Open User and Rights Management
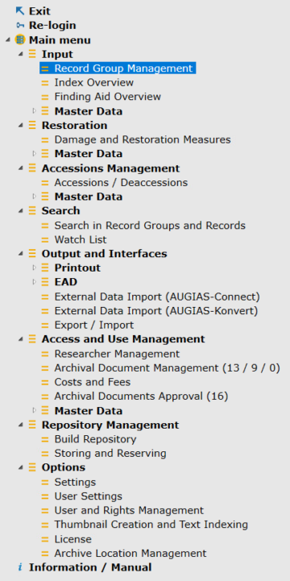 [x=129, y=511]
